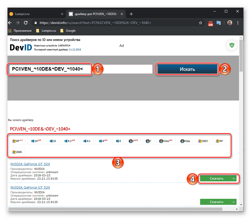Viewport: 251px width, 219px height.
Task: Reload the current page
Action: tap(26, 23)
